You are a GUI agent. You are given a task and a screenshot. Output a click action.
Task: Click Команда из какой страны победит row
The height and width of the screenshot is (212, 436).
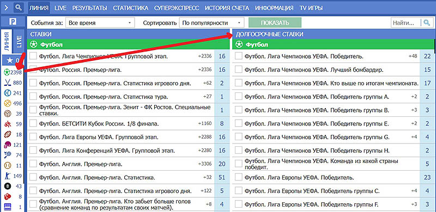(x=333, y=164)
